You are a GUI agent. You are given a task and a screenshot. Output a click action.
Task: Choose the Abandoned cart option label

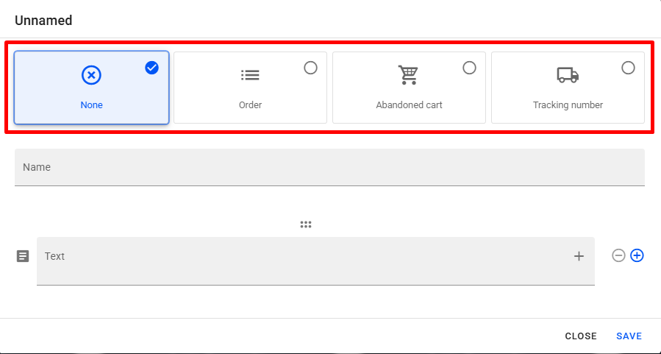409,105
